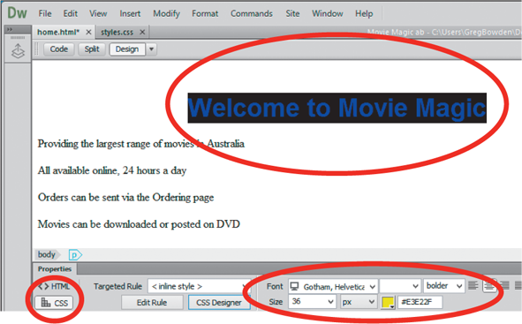This screenshot has height=324, width=522.
Task: Open the Window menu
Action: click(x=328, y=13)
